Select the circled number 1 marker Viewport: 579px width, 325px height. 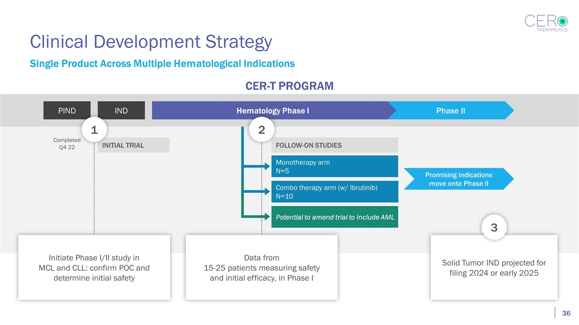click(94, 130)
